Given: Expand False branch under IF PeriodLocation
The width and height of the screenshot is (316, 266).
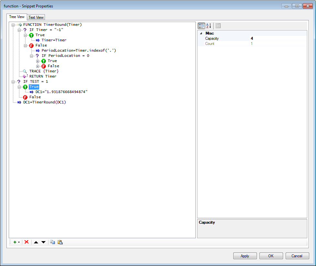Looking at the screenshot, I should (x=38, y=66).
